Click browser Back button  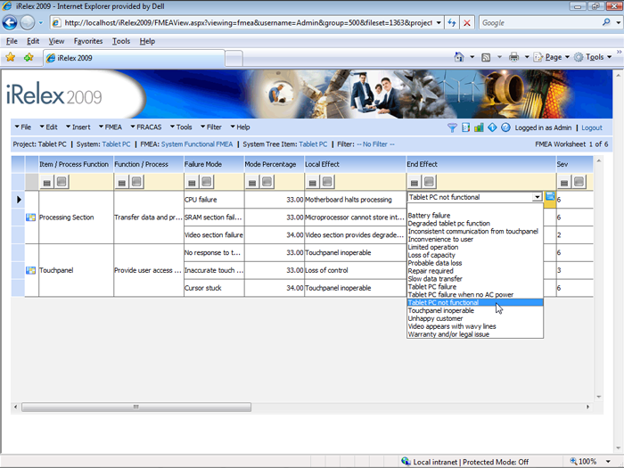click(10, 22)
